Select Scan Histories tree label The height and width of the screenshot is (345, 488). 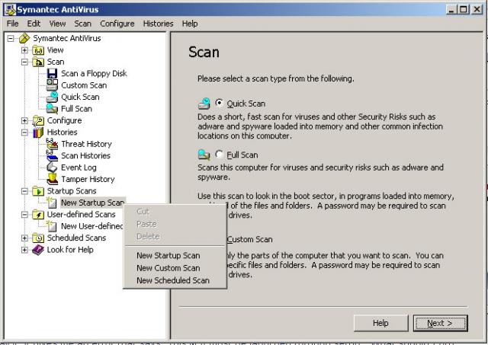[x=85, y=155]
